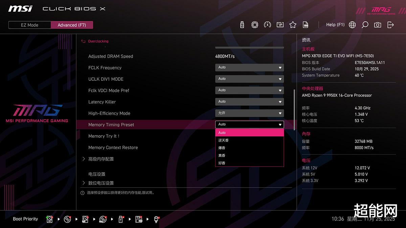Change language with the globe icon
The width and height of the screenshot is (406, 228).
[x=352, y=25]
